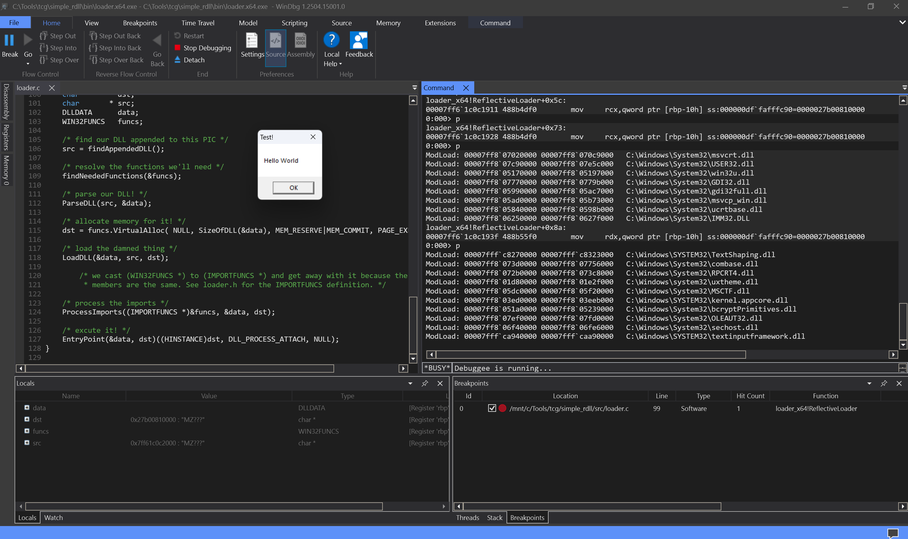Click the feedback chat icon in status bar
908x539 pixels.
coord(892,533)
